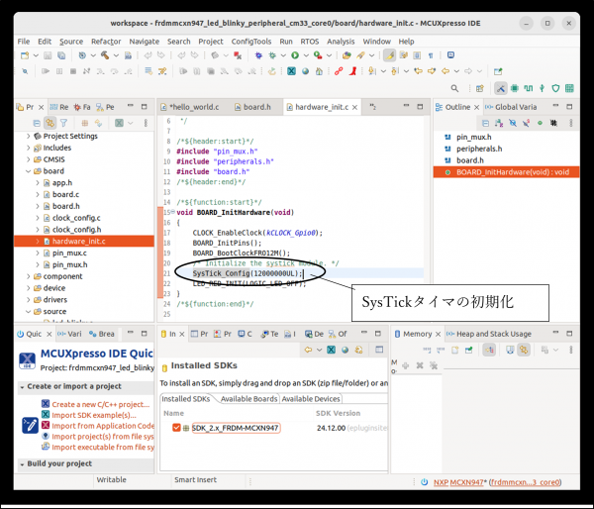Click Collapse All in Outline view

point(485,123)
